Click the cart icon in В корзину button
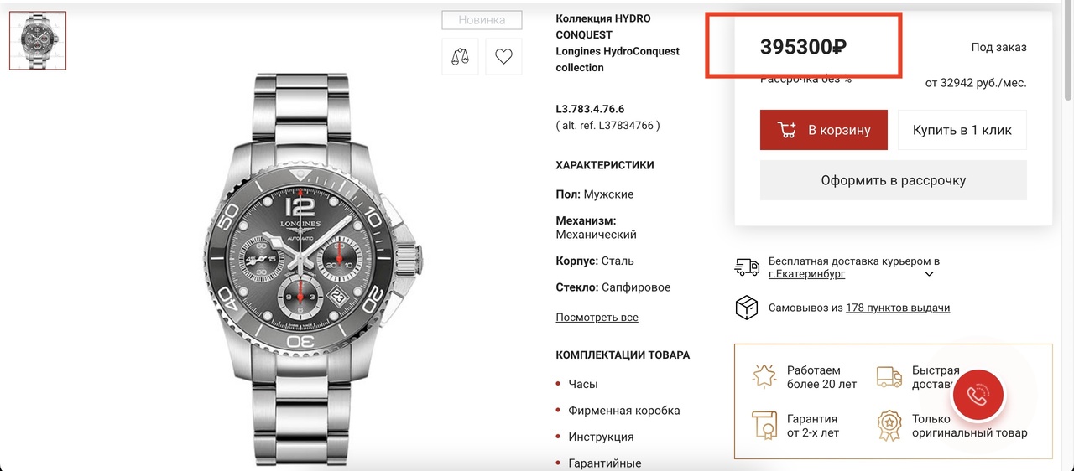The height and width of the screenshot is (471, 1074). [787, 130]
